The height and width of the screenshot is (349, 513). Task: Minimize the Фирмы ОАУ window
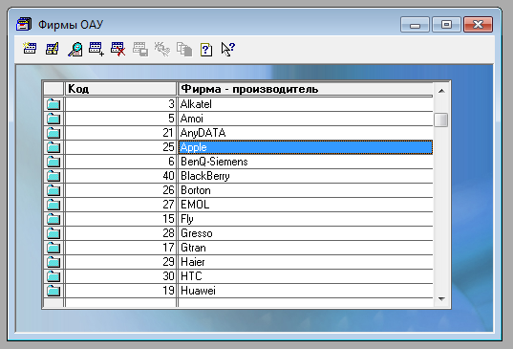point(415,25)
